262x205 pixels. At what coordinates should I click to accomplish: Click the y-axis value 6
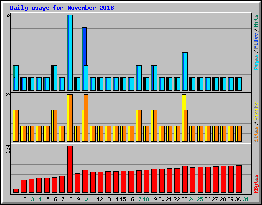[x=8, y=15]
